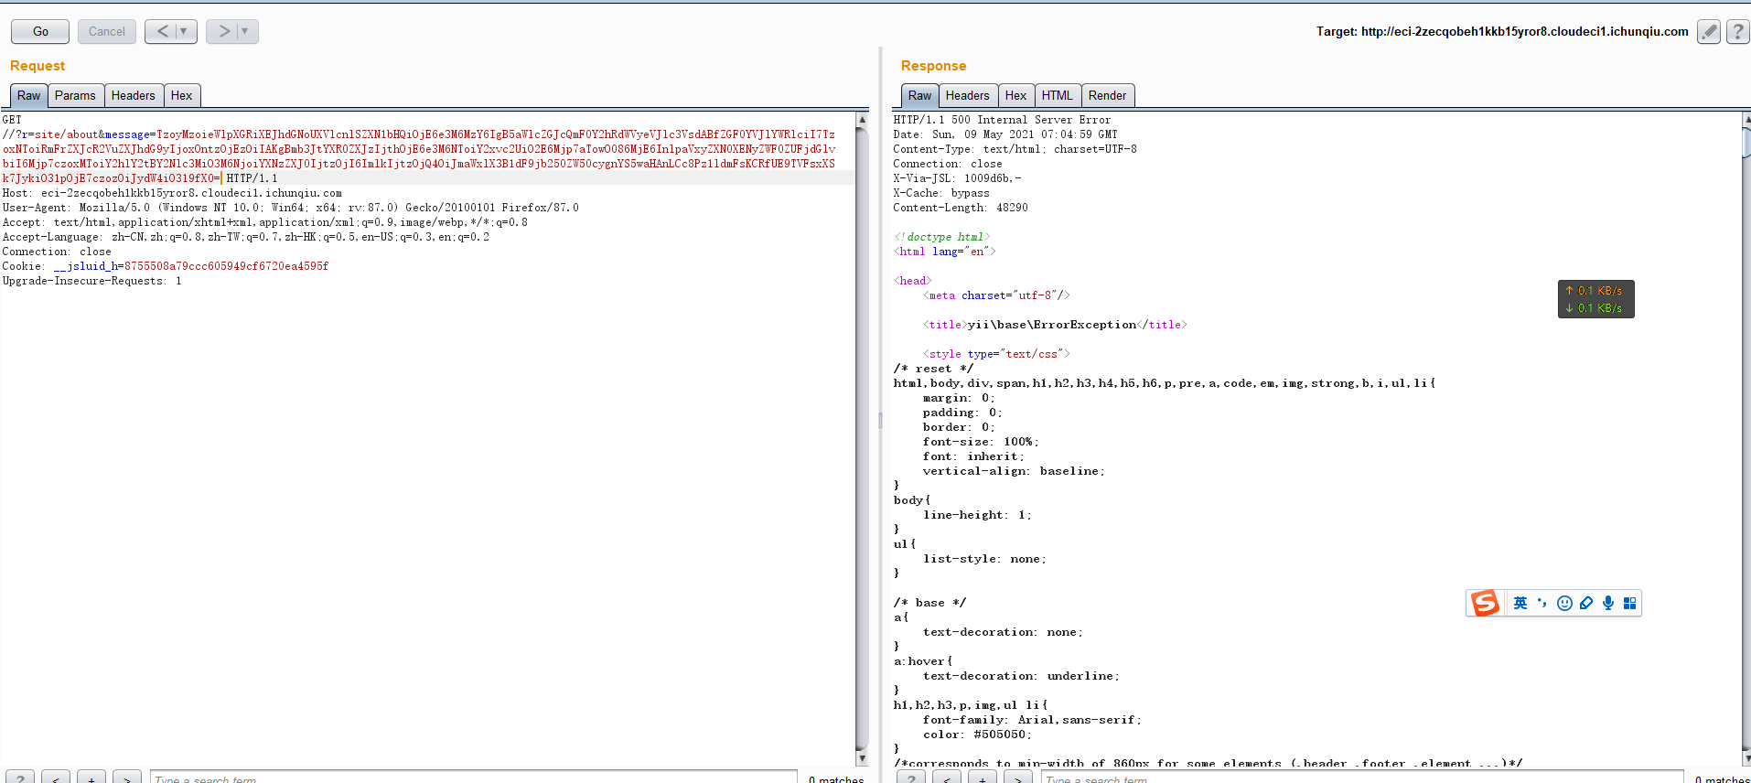1751x783 pixels.
Task: Click the Host header line in request
Action: point(172,193)
